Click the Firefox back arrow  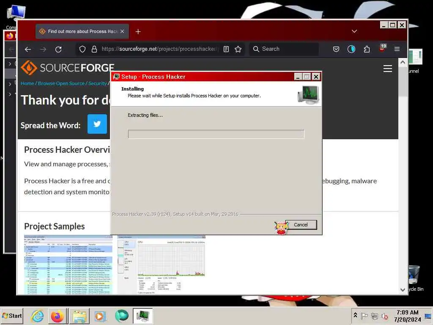pos(28,50)
